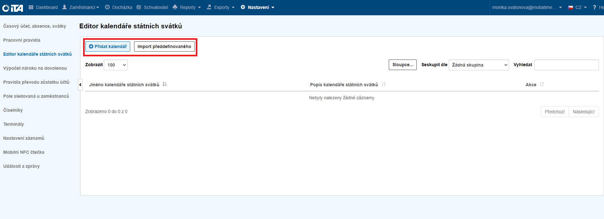Sort by Popis kalendáře column icon
The image size is (604, 219).
click(x=383, y=84)
